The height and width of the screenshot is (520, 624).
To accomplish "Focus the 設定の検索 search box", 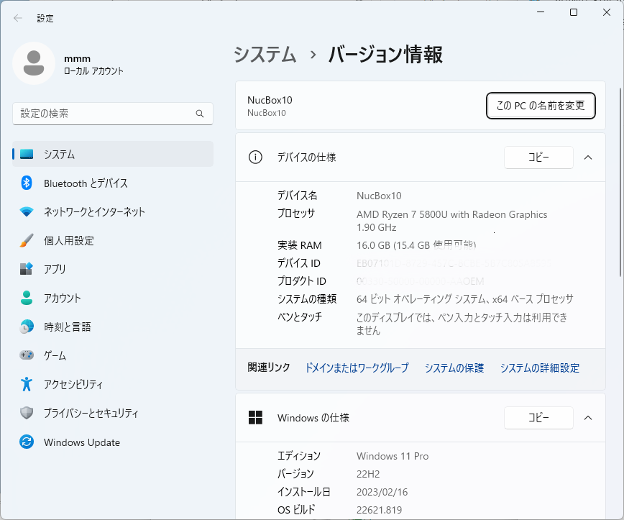I will click(x=113, y=114).
